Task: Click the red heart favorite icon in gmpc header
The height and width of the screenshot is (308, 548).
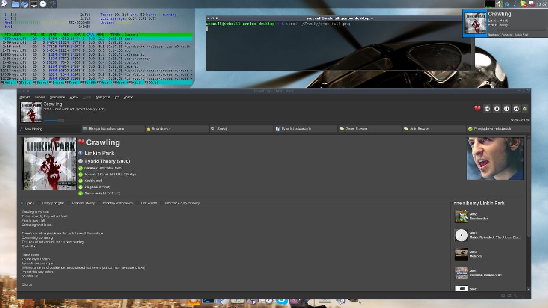Action: click(x=477, y=109)
